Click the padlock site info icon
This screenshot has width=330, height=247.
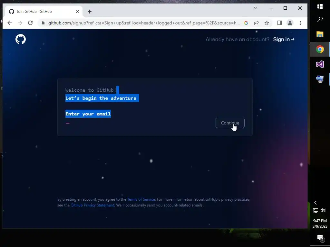pos(43,23)
